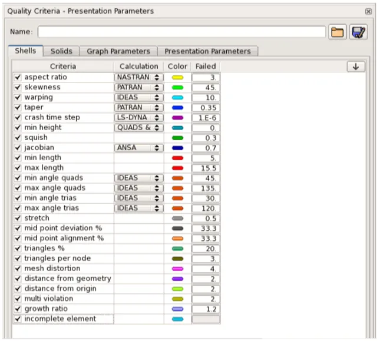Uncheck crash time step criterion
This screenshot has width=377, height=341.
point(18,118)
